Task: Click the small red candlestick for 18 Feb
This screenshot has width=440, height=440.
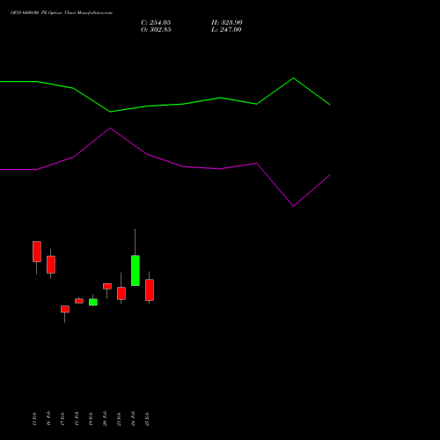Action: pos(79,301)
